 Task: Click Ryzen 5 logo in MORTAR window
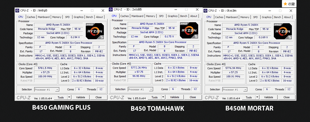[x=283, y=31]
